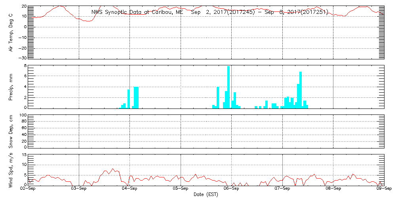Select the 'Precip, mm' axis label
The height and width of the screenshot is (198, 396).
coord(11,87)
